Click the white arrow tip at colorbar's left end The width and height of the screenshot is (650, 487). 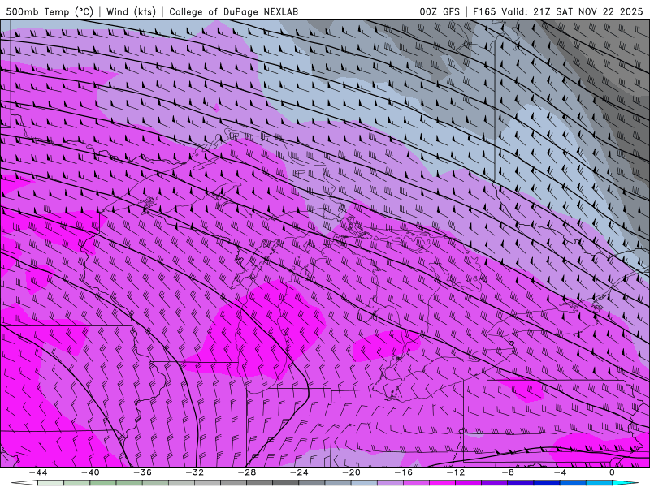click(x=24, y=483)
